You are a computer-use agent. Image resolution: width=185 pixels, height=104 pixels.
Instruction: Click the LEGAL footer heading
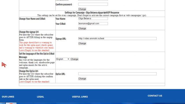(40, 97)
